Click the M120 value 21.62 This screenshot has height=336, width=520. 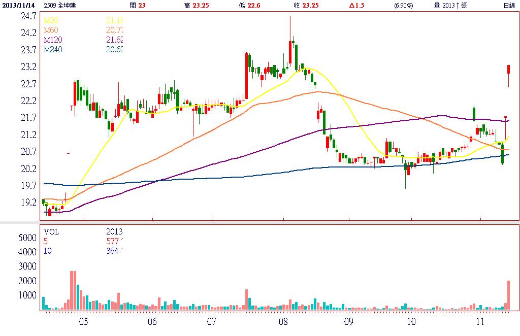pos(114,40)
